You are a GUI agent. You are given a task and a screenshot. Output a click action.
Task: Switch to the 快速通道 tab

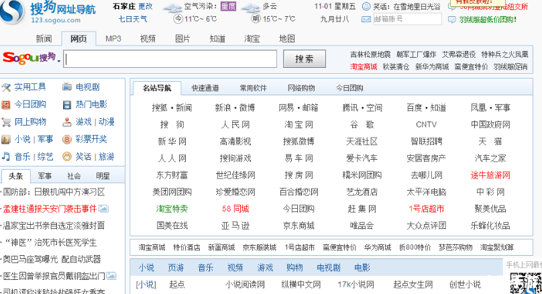click(x=205, y=88)
